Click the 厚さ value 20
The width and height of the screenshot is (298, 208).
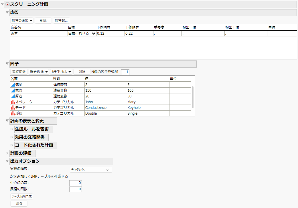point(105,96)
